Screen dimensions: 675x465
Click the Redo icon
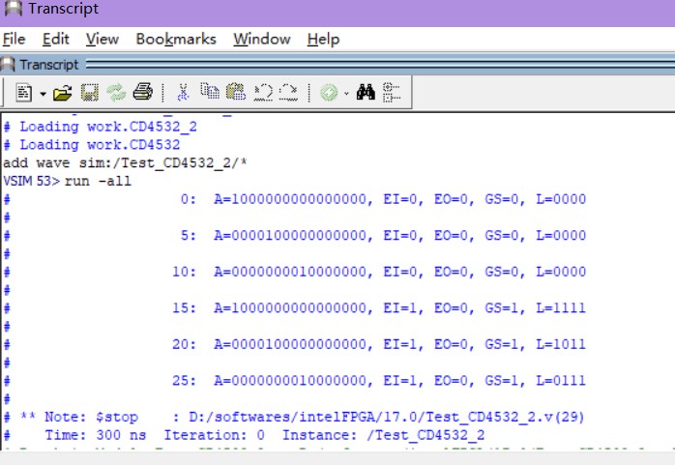(x=288, y=92)
